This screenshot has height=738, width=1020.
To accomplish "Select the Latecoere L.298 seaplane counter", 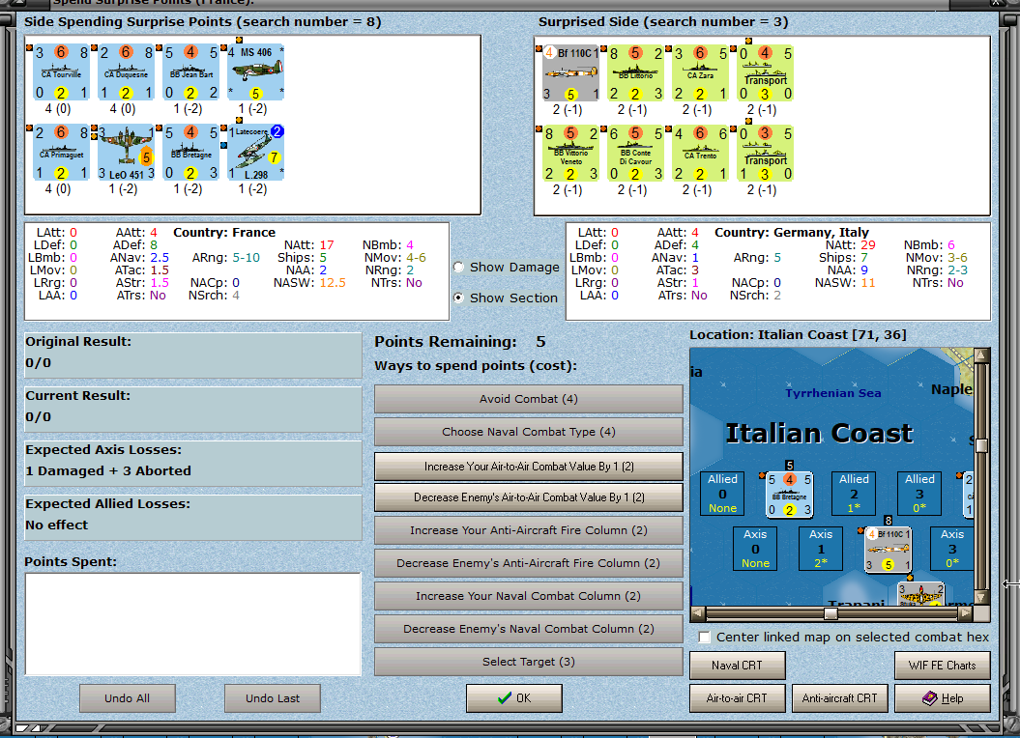I will pyautogui.click(x=256, y=153).
